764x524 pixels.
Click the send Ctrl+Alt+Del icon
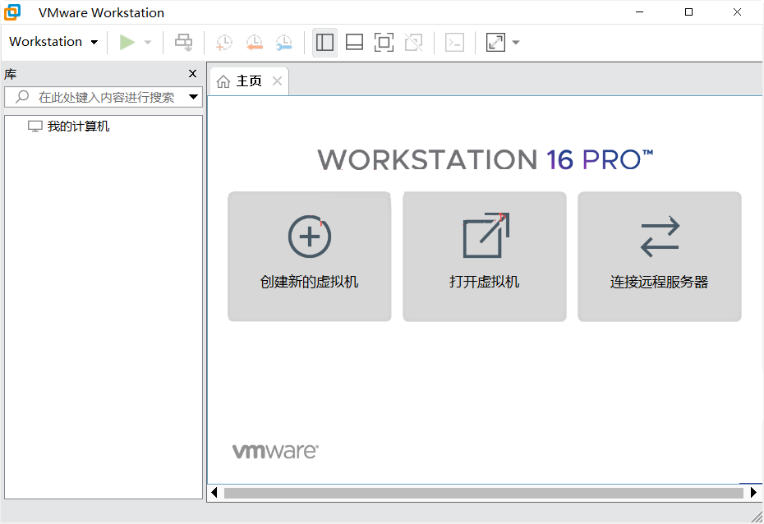184,42
